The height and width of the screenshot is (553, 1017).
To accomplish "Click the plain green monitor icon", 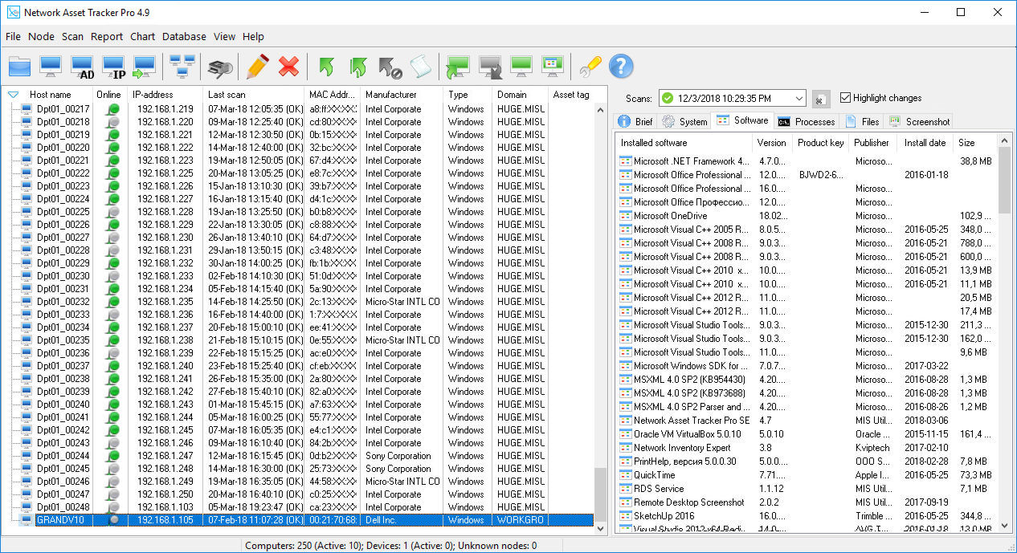I will [x=521, y=66].
